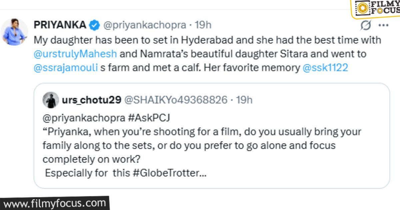Click Priyanka Chopra's profile avatar
Viewport: 400px width, 210px height.
[15, 30]
